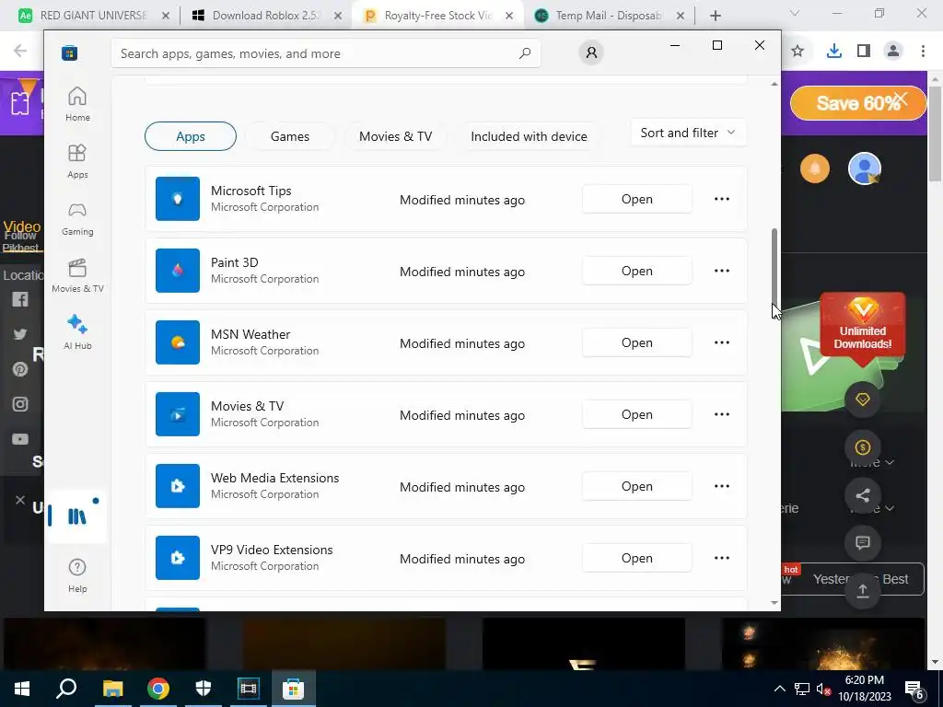The image size is (943, 707).
Task: Open VP9 Video Extensions
Action: (637, 558)
